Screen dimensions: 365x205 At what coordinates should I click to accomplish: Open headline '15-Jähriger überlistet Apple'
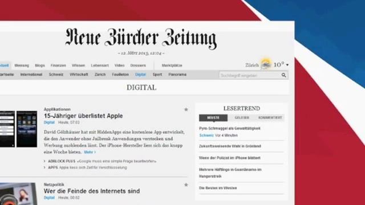(83, 116)
